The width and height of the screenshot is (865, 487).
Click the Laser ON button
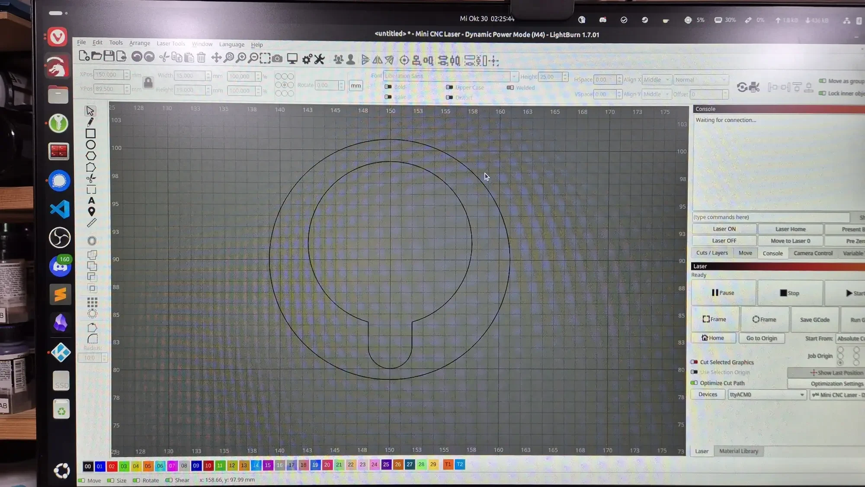click(x=724, y=229)
